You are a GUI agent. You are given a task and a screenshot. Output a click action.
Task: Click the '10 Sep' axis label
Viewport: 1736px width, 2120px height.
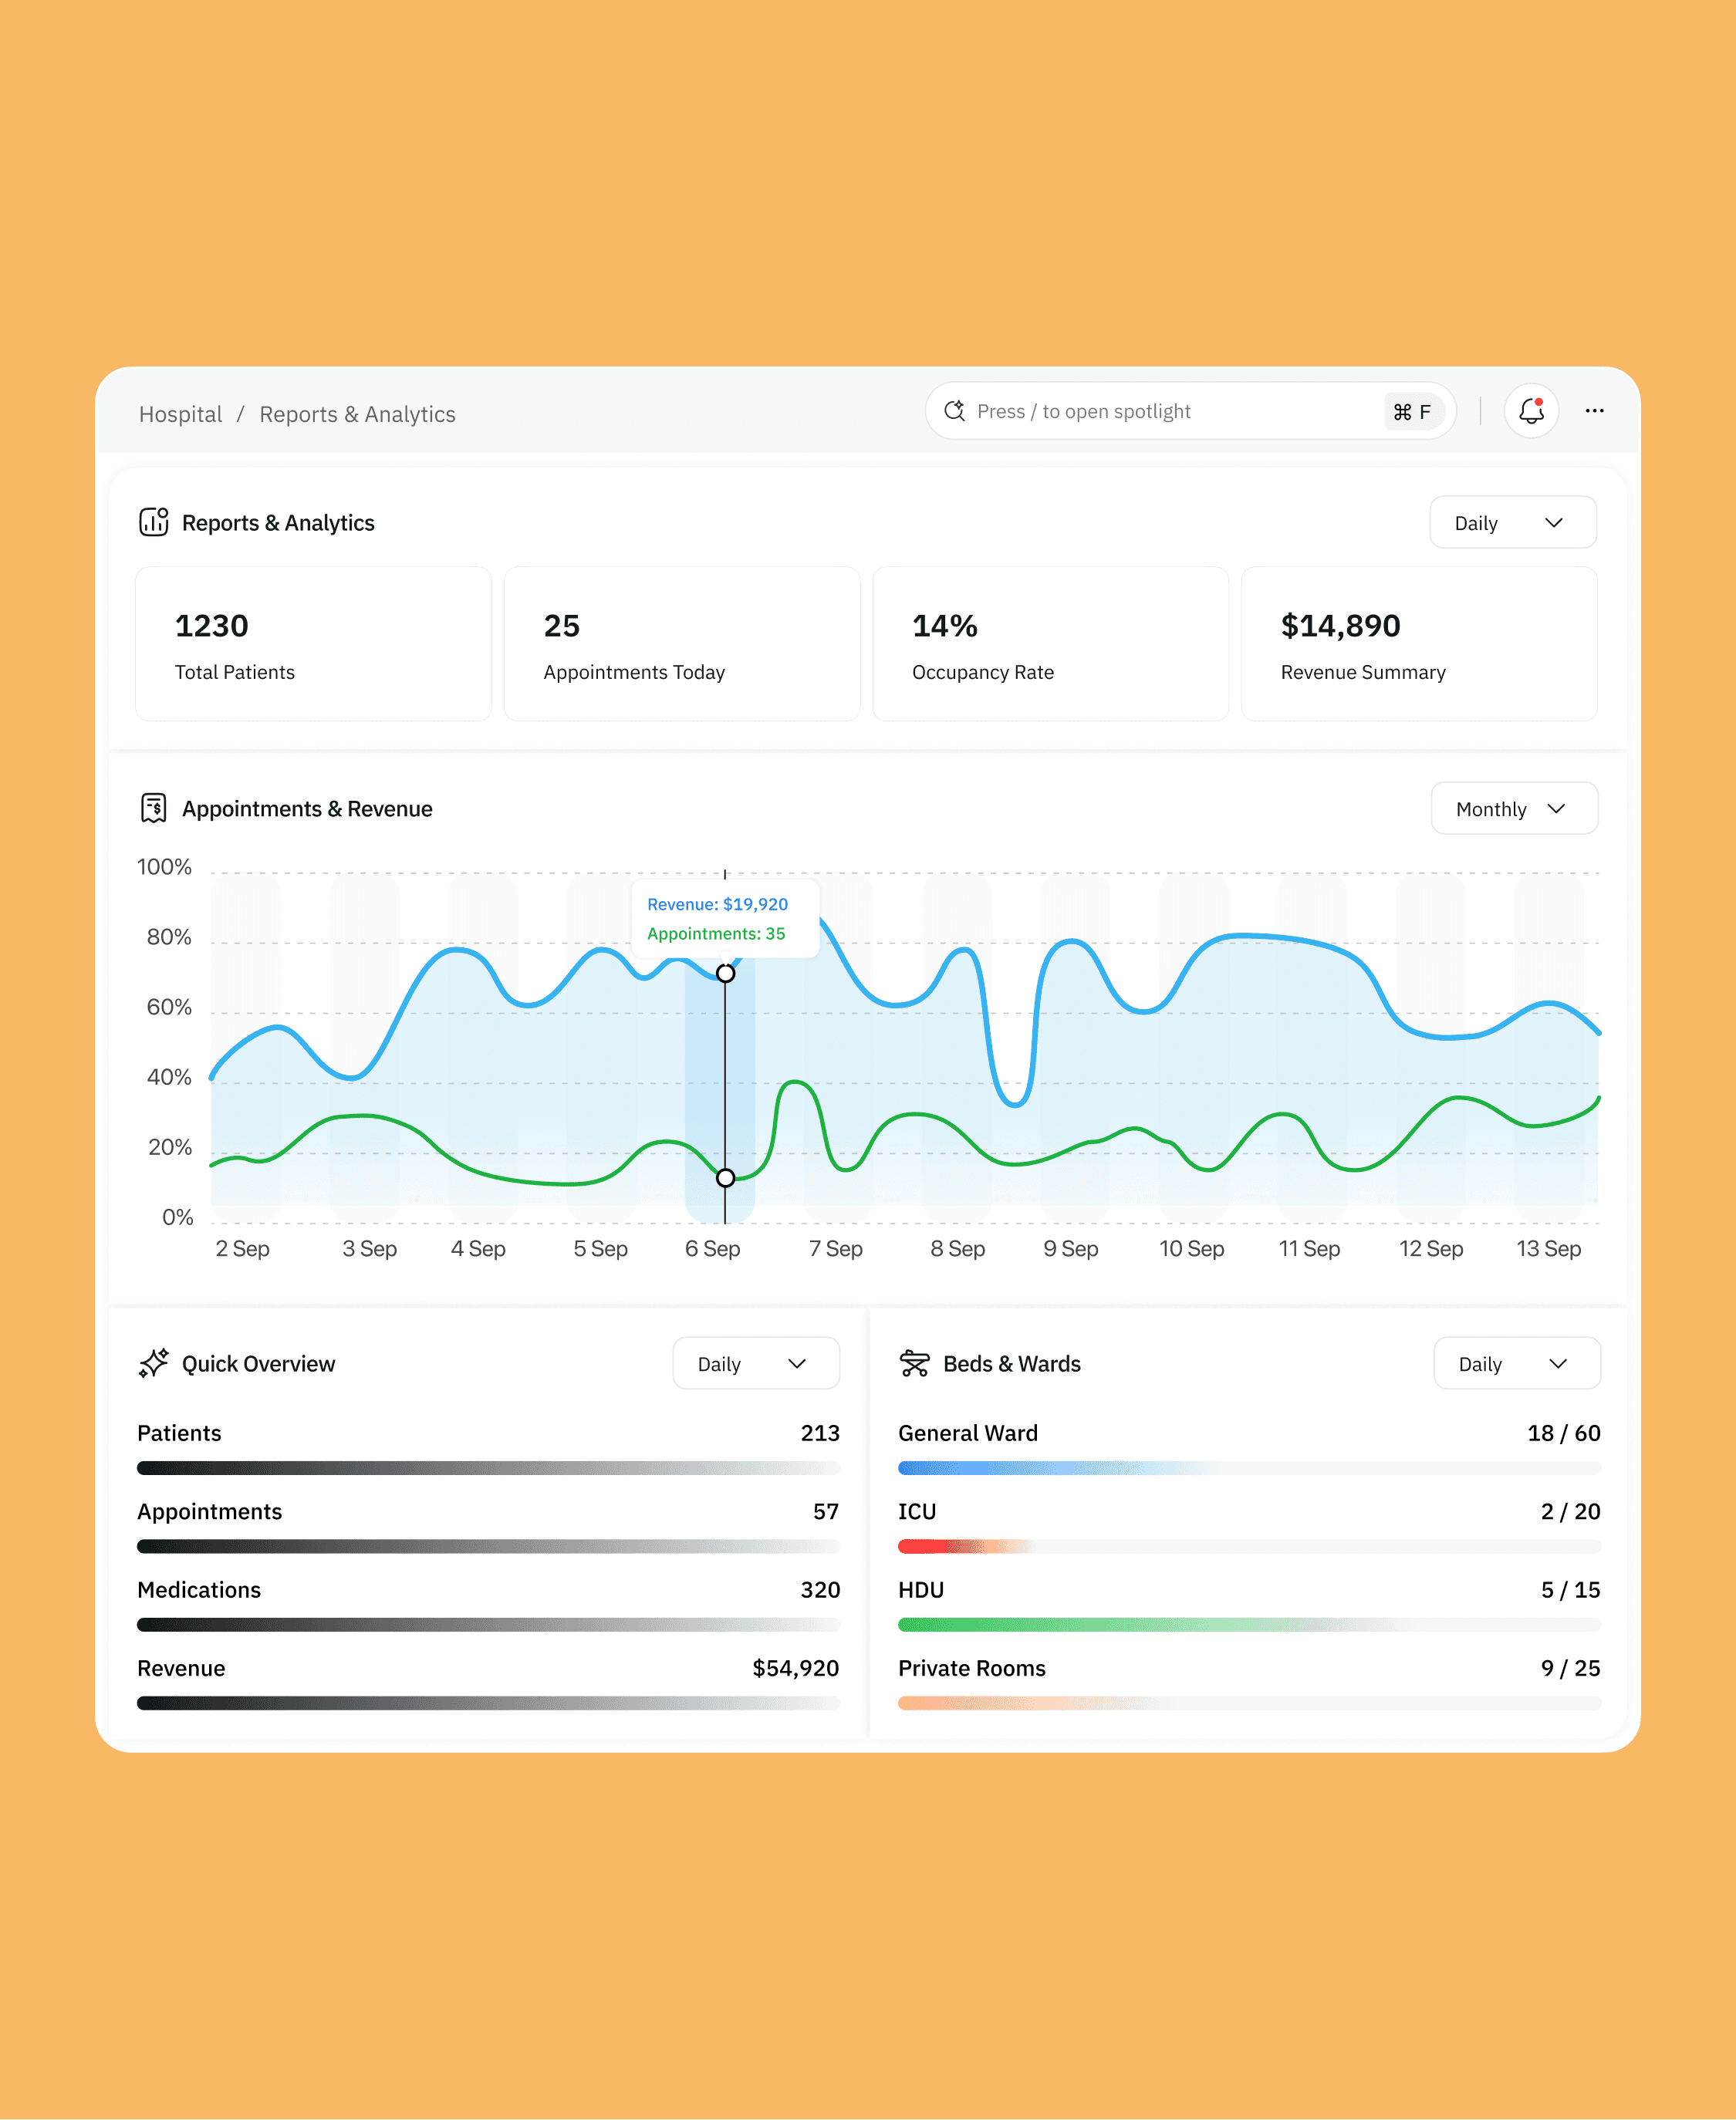[1191, 1248]
